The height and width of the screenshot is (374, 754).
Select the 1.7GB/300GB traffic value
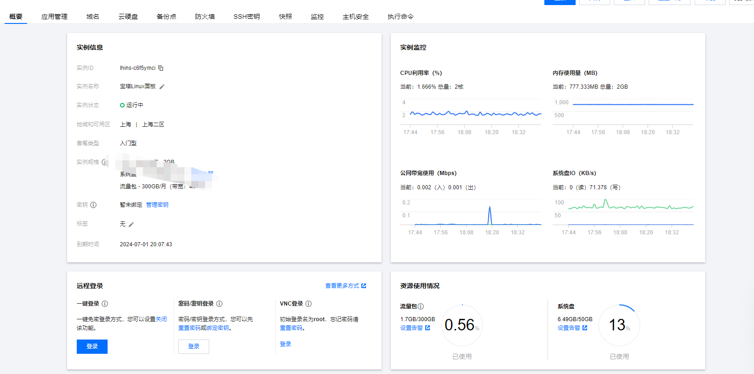(x=417, y=319)
